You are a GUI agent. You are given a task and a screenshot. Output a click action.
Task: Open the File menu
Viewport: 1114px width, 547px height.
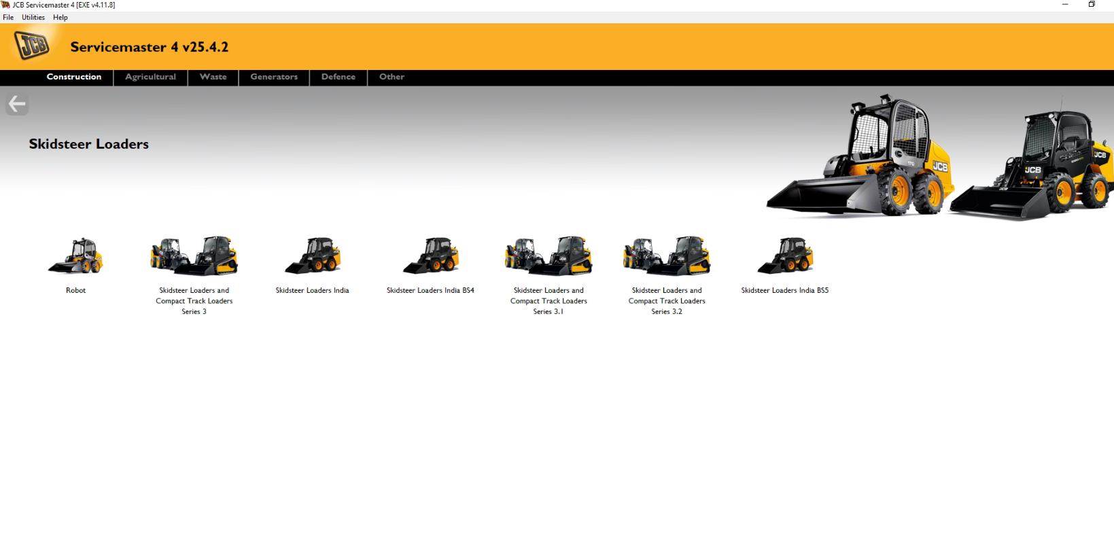[8, 18]
